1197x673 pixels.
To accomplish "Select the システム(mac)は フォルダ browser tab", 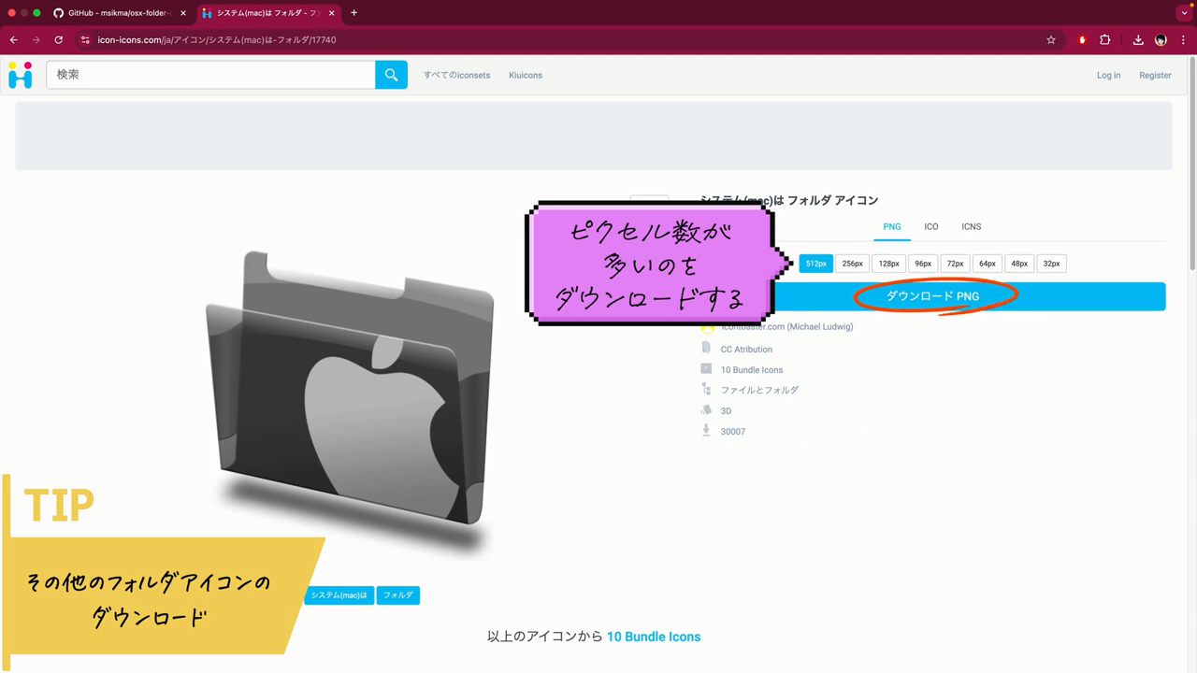I will 268,13.
